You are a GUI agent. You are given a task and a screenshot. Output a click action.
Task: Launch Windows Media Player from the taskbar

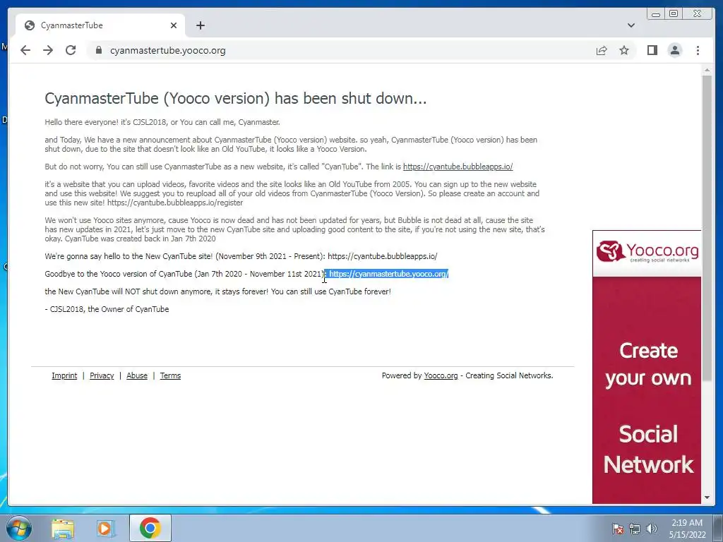106,528
